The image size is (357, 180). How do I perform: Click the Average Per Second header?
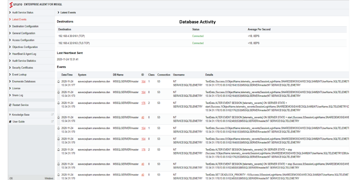(x=259, y=29)
